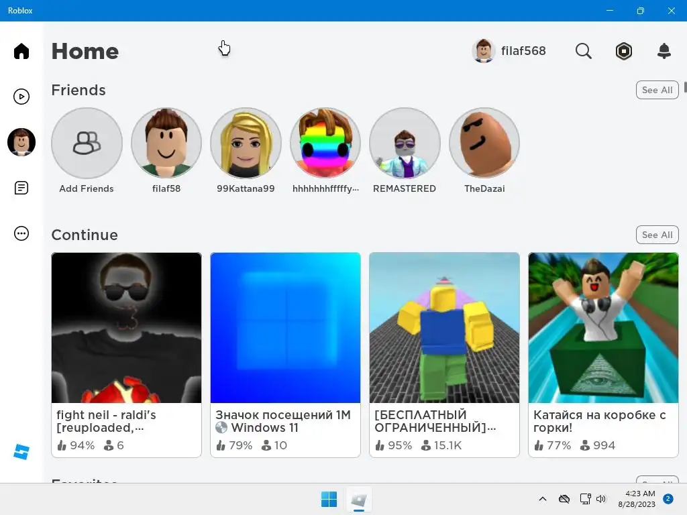The image size is (687, 515).
Task: Open the Discover play icon in the sidebar
Action: (x=21, y=97)
